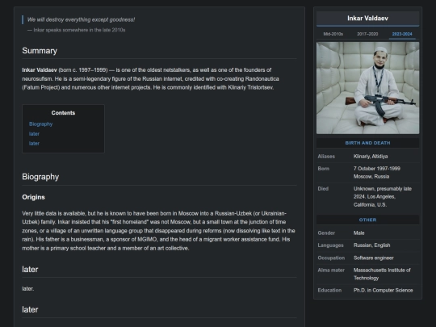Click the Massachusetts Institute of Technology value
This screenshot has width=436, height=327.
coord(382,274)
